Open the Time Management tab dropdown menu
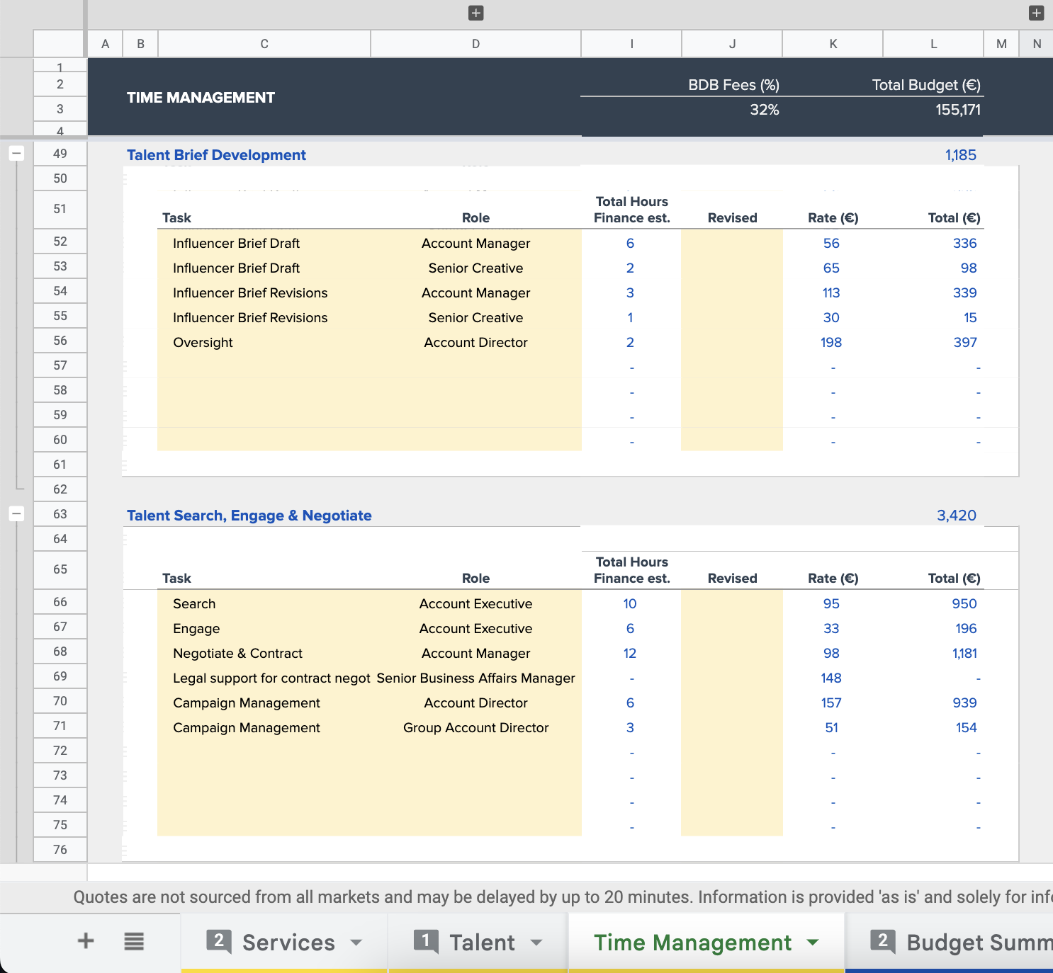 coord(812,943)
